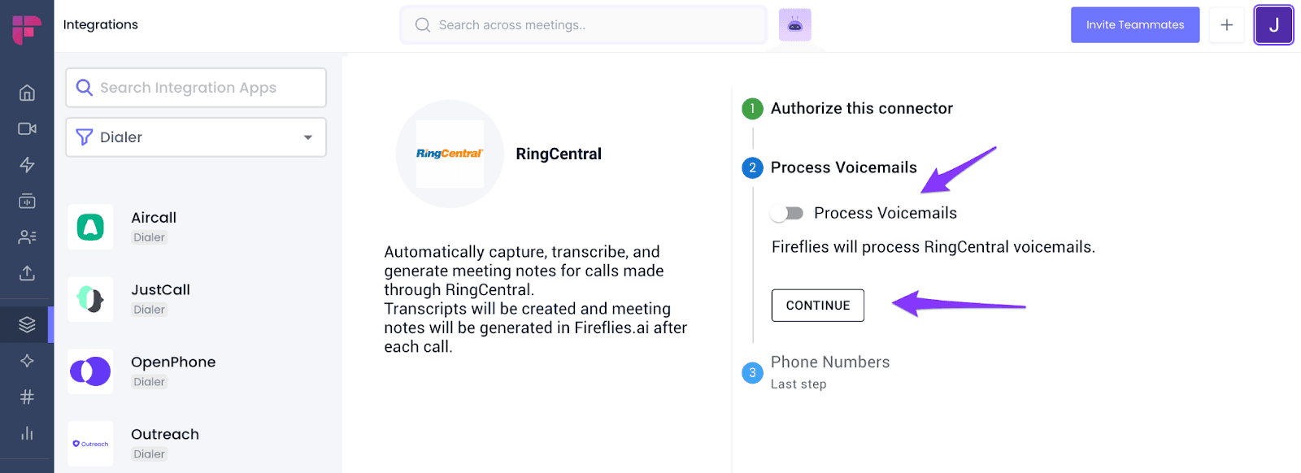This screenshot has height=473, width=1301.
Task: Expand the Phone Numbers last step
Action: tap(830, 362)
